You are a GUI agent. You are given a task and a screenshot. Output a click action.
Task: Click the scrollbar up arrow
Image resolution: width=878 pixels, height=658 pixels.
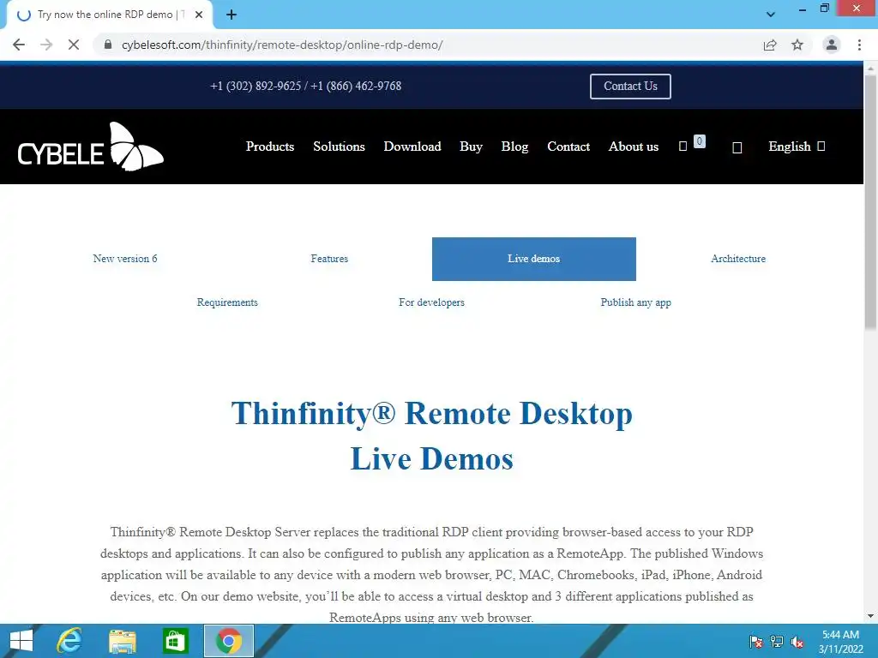(x=870, y=69)
